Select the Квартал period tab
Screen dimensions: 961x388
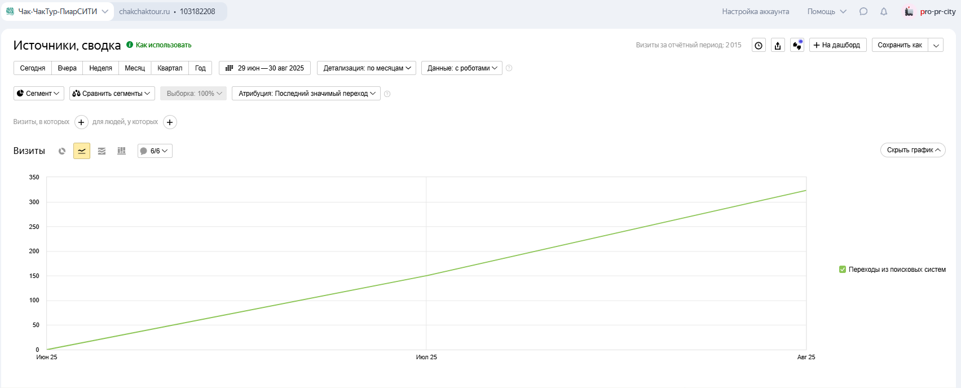click(x=170, y=68)
